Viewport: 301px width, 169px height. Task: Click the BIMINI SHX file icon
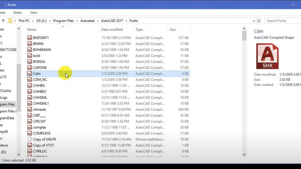29,44
